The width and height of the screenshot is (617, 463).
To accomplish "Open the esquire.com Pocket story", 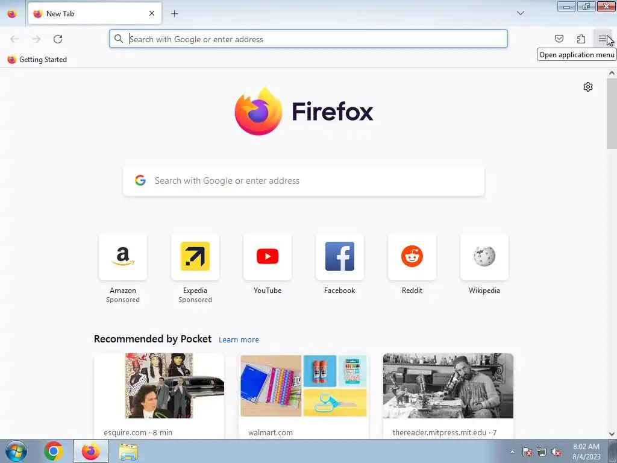I will 159,395.
